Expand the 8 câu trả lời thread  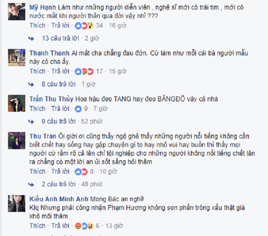pyautogui.click(x=59, y=84)
